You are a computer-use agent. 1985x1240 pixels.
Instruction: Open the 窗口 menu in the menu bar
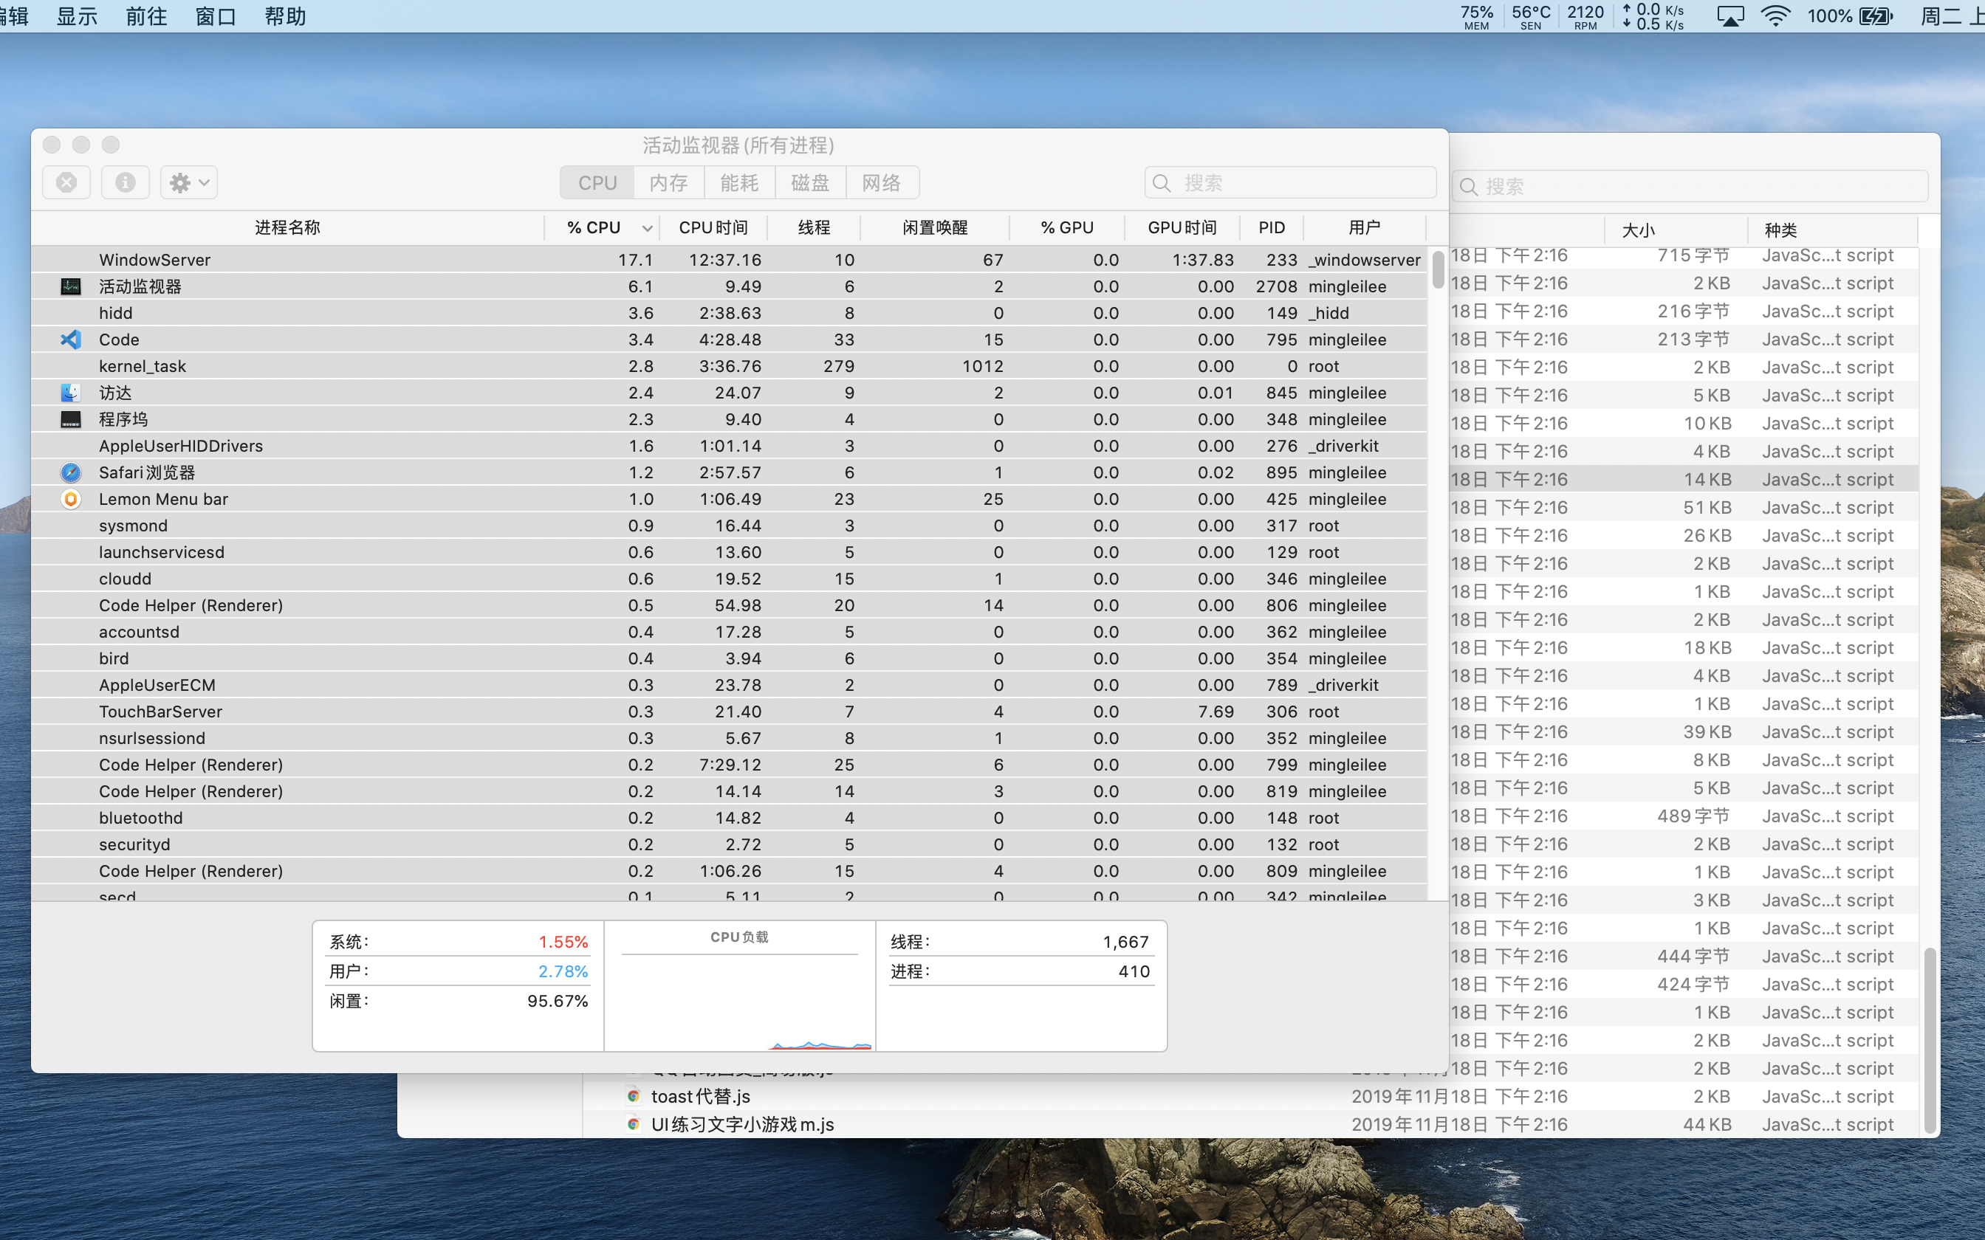coord(216,16)
